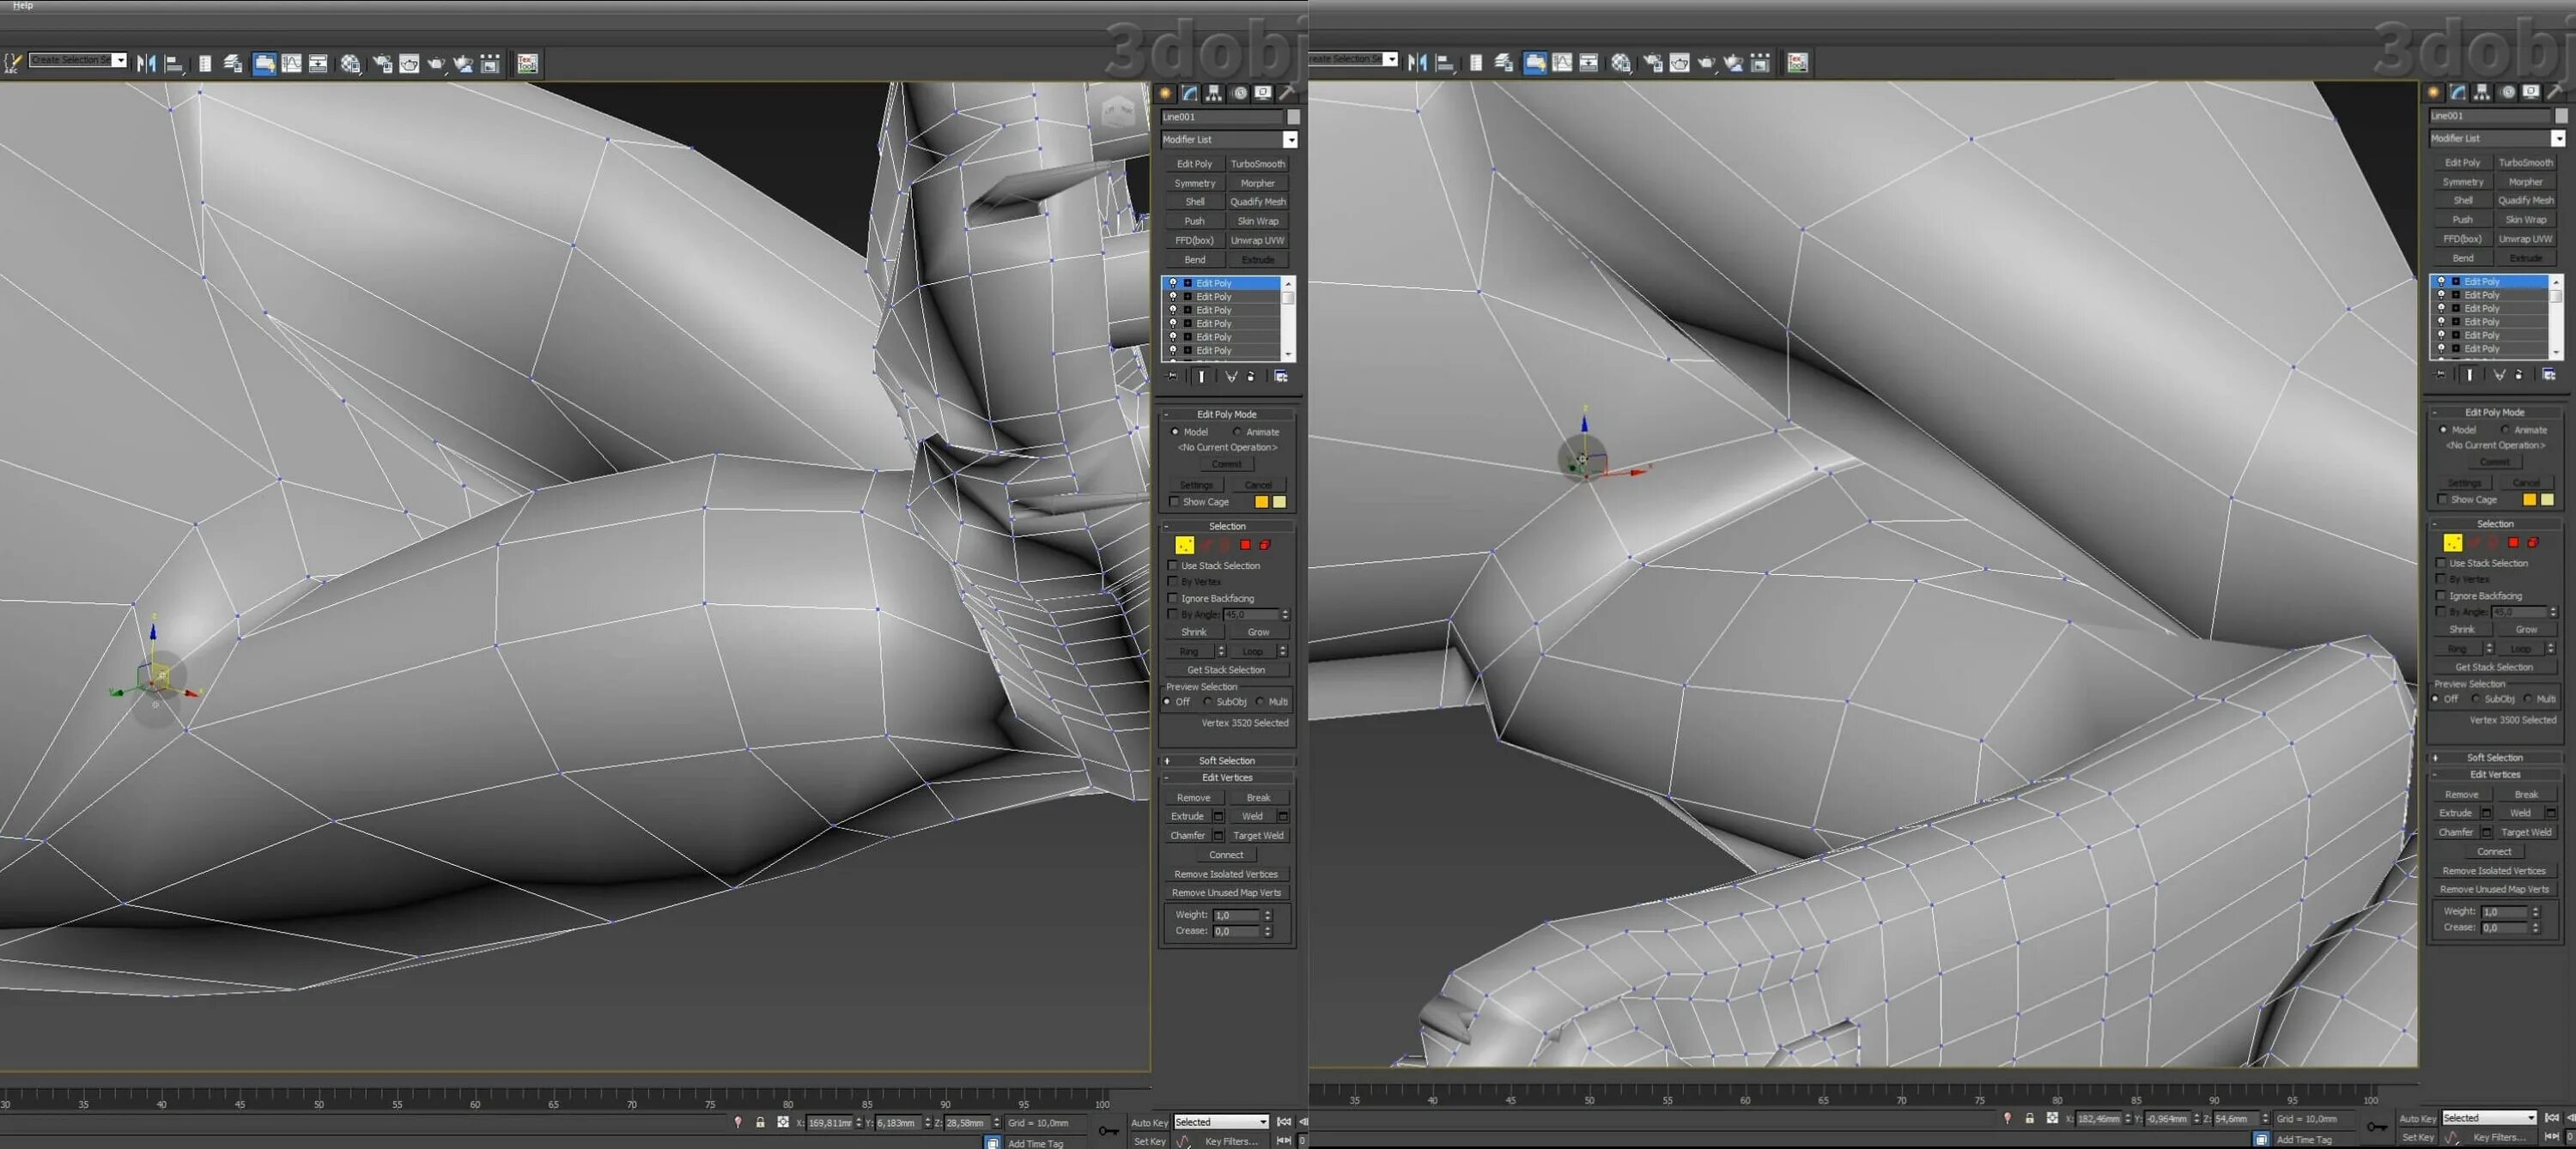Select Polygon sub-object level in left Selection rollout

(x=1245, y=545)
